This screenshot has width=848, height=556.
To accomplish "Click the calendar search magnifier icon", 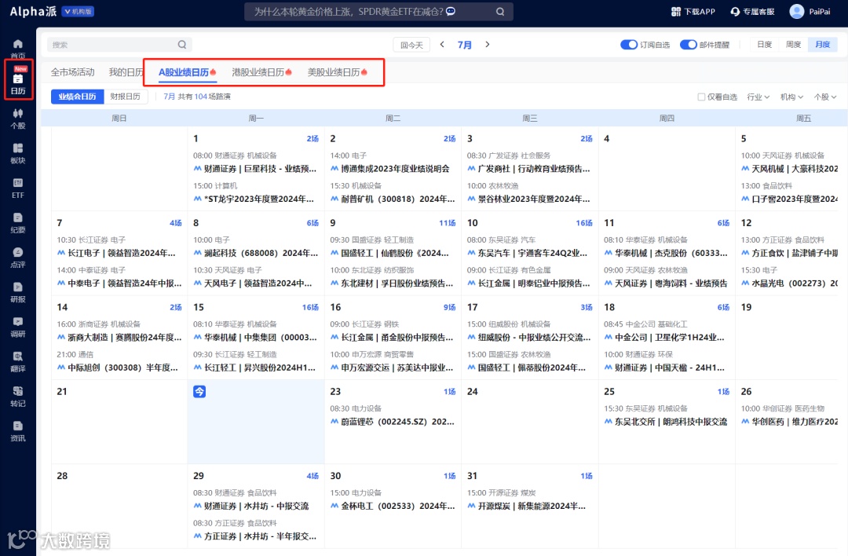I will click(182, 44).
